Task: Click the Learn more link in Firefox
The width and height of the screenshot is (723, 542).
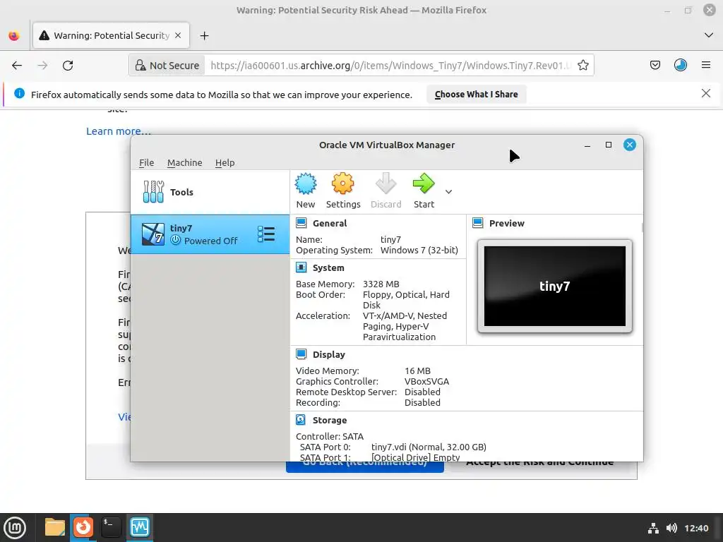Action: 119,131
